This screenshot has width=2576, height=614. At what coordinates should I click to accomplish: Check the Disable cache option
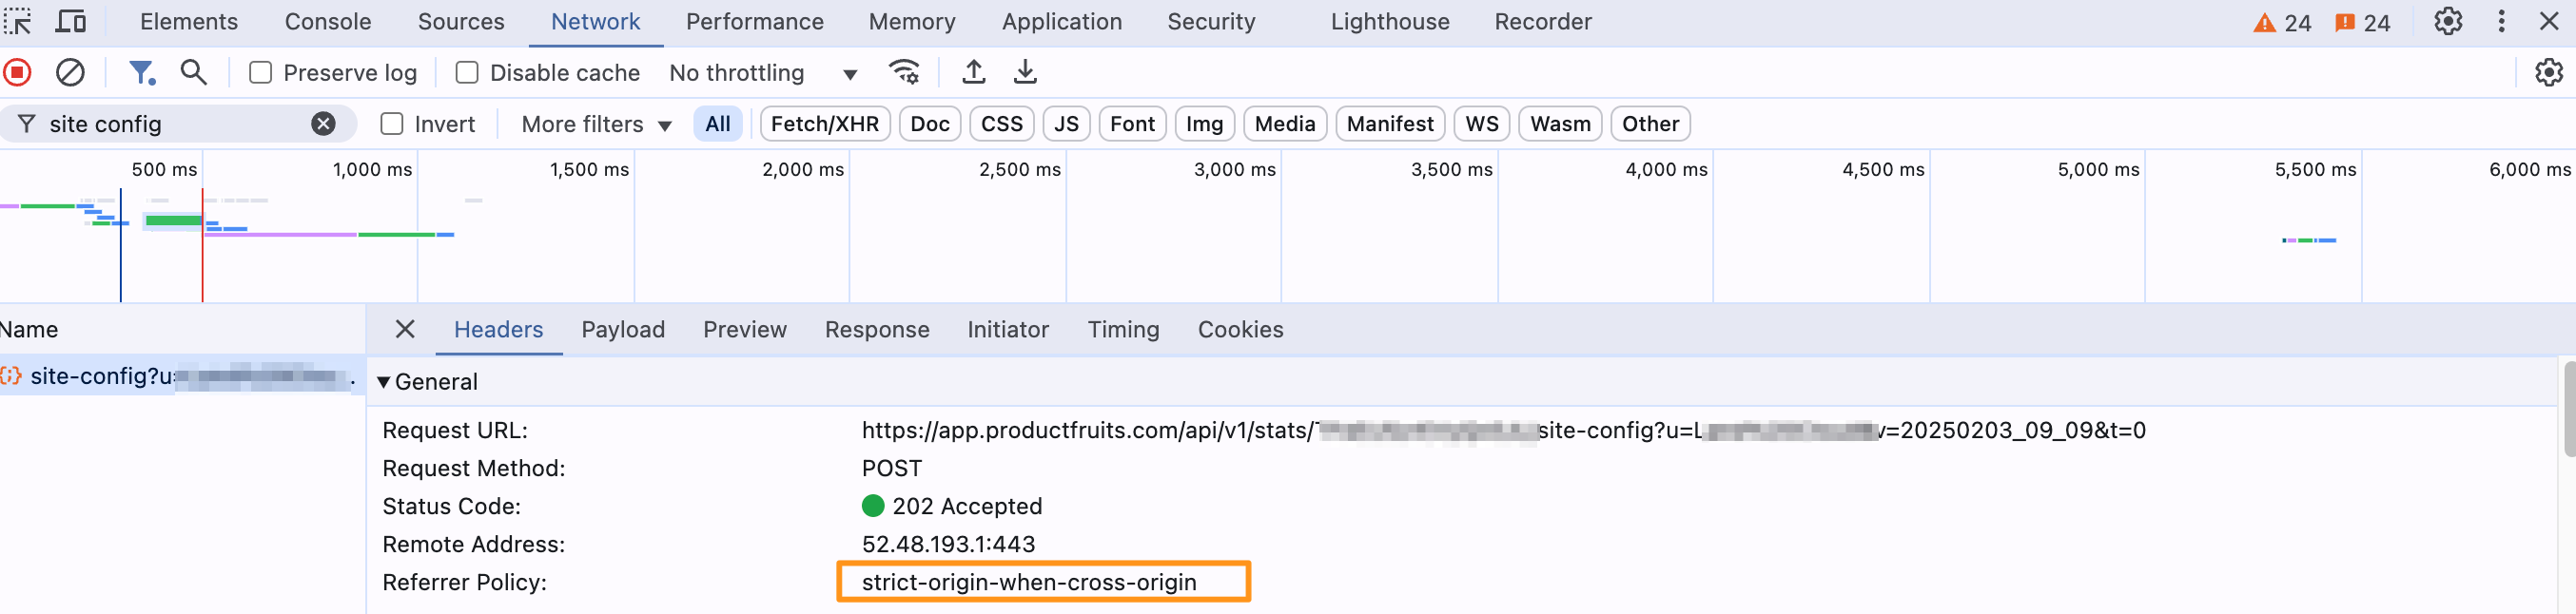click(467, 73)
